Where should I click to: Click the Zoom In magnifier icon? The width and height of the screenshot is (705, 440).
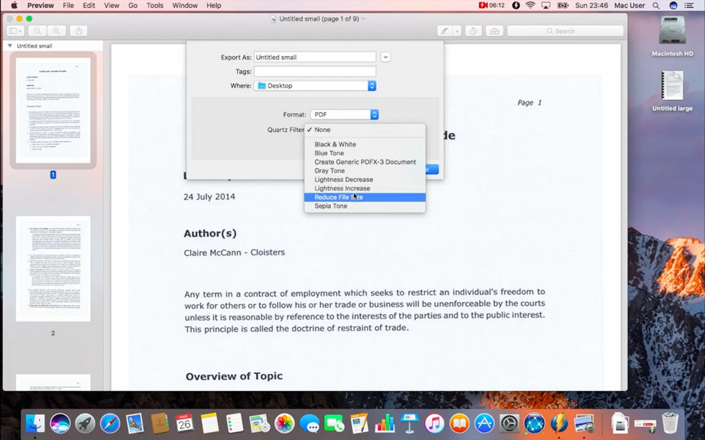(x=56, y=31)
